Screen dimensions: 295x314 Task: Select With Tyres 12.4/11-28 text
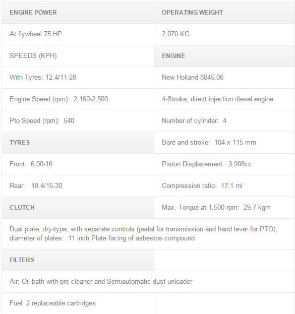[x=43, y=77]
